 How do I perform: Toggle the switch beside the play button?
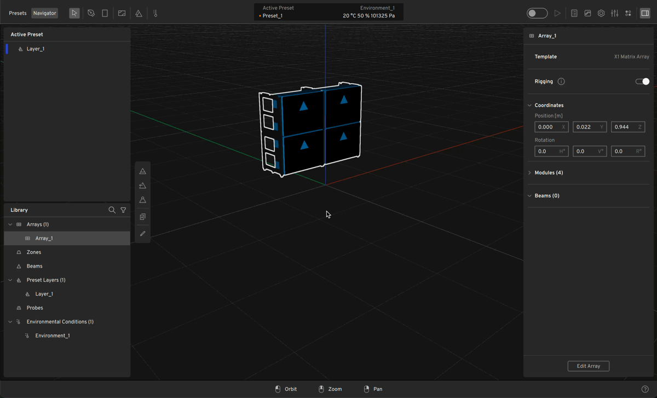click(x=537, y=13)
